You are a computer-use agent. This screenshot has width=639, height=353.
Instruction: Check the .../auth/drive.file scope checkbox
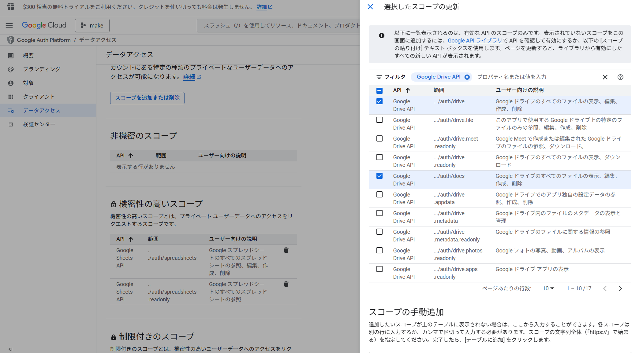coord(379,120)
